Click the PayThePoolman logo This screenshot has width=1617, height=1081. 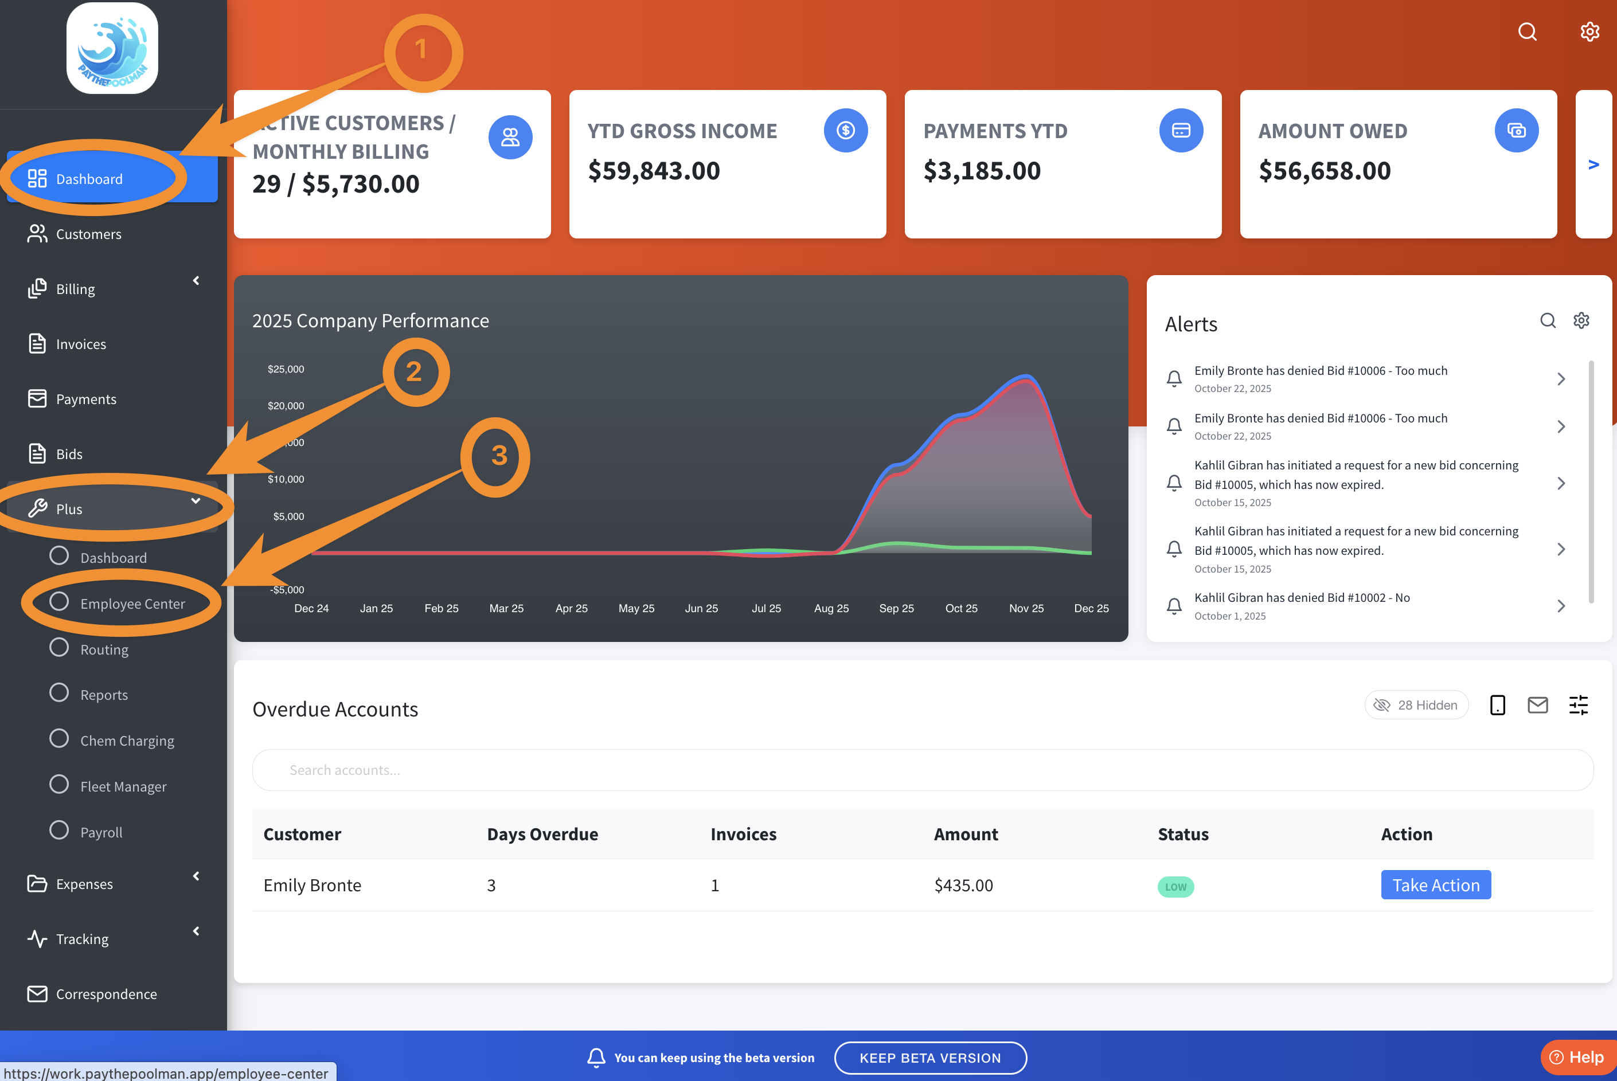tap(112, 48)
